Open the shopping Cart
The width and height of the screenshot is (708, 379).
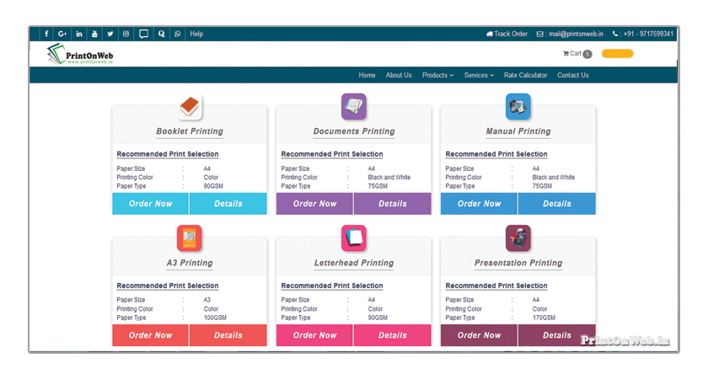point(577,54)
